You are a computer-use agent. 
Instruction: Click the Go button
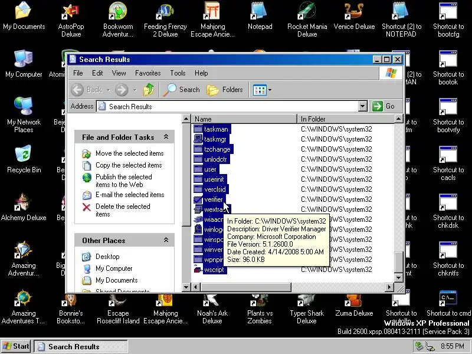tap(383, 106)
